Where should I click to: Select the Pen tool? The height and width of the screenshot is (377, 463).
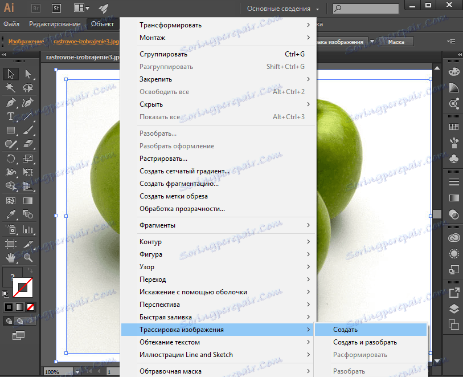11,103
